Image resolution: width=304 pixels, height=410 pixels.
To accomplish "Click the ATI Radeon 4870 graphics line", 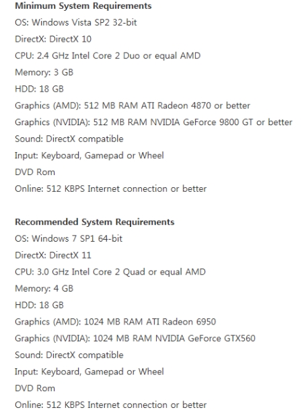I will (132, 106).
